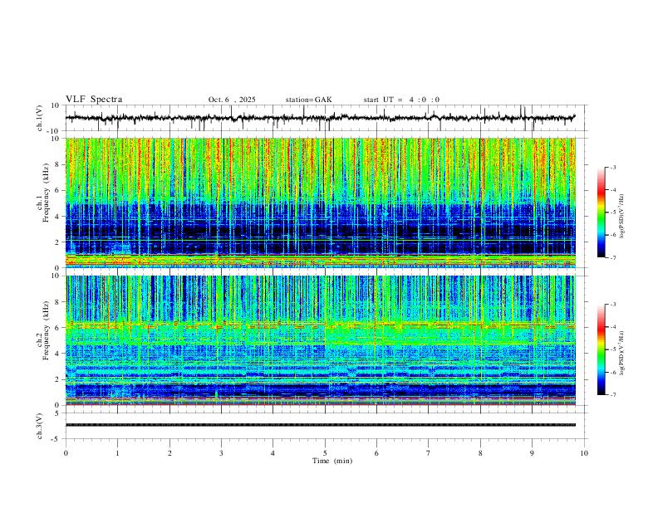
Task: Click the ch.3 black signal trace
Action: [320, 425]
